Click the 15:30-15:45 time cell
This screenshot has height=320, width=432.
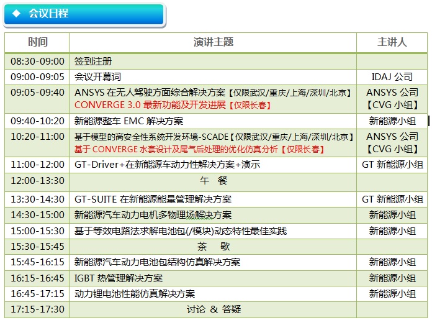[37, 246]
